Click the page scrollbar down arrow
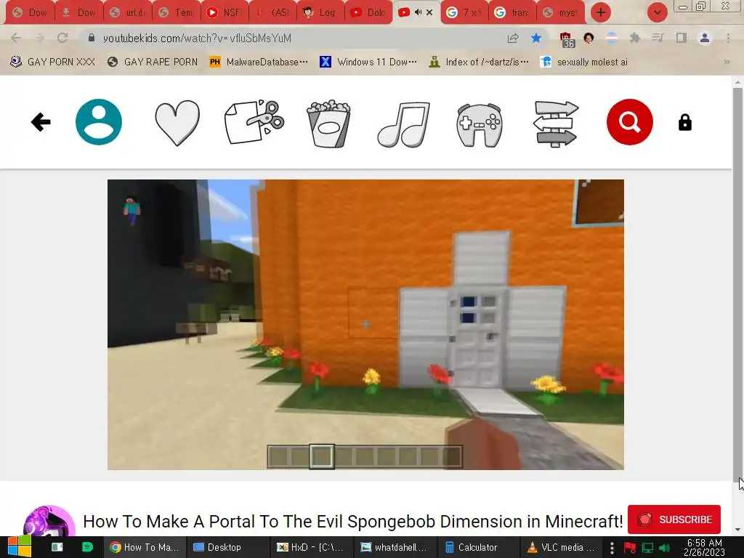The image size is (744, 558). pyautogui.click(x=737, y=530)
